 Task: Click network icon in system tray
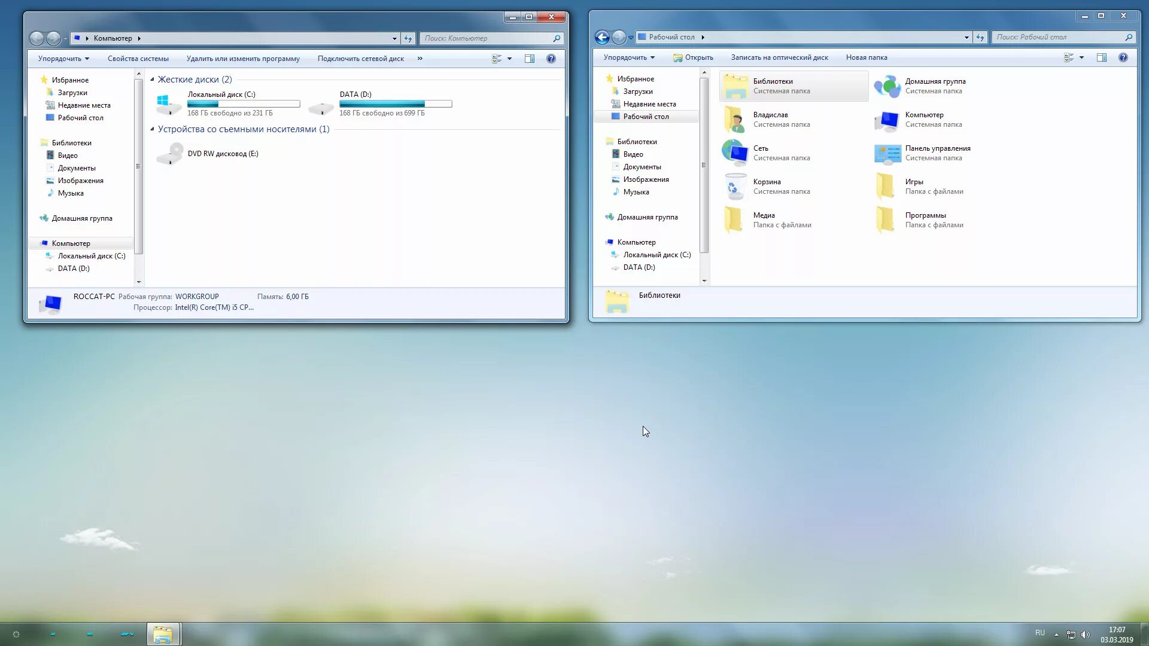[1071, 634]
